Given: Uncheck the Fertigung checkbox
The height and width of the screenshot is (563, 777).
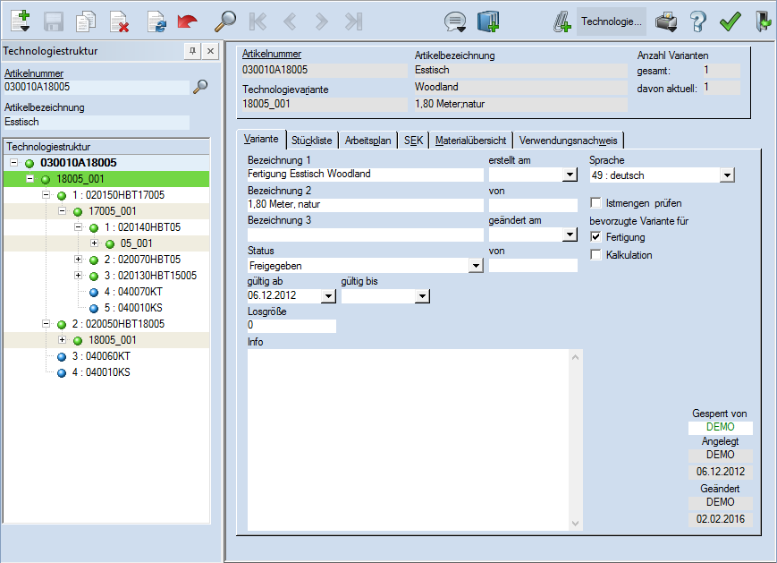Looking at the screenshot, I should (x=596, y=237).
